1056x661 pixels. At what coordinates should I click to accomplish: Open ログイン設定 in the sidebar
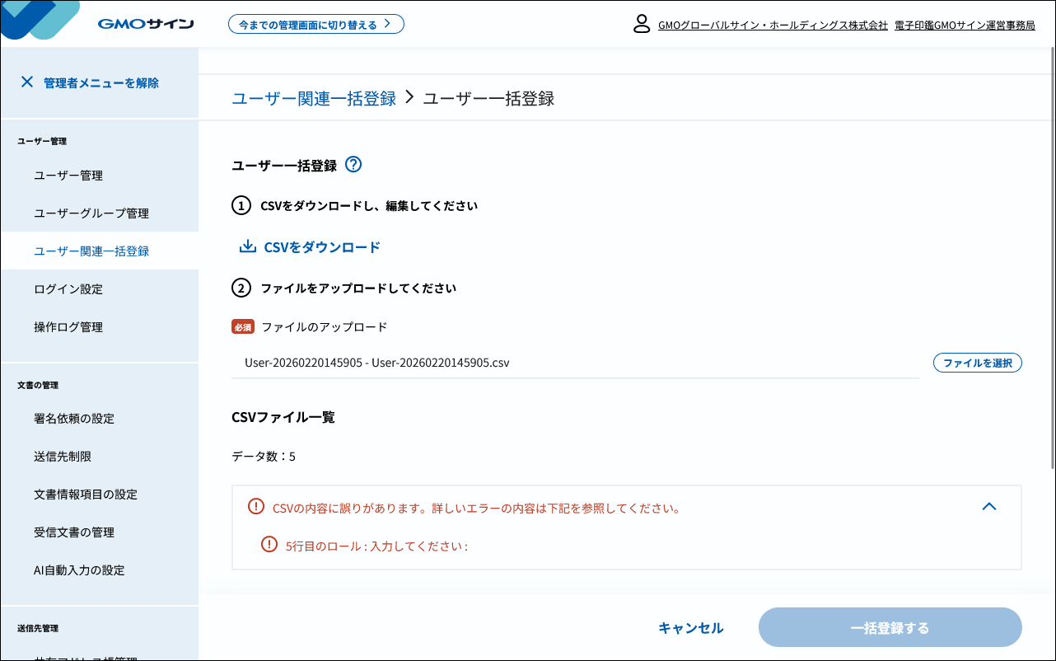click(70, 288)
